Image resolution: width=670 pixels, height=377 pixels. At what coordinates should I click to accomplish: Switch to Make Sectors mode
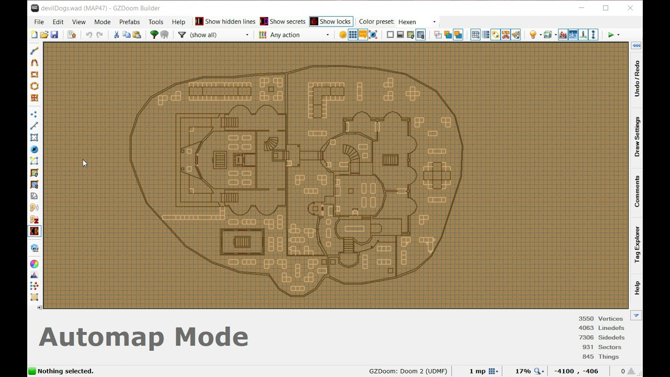pyautogui.click(x=34, y=161)
